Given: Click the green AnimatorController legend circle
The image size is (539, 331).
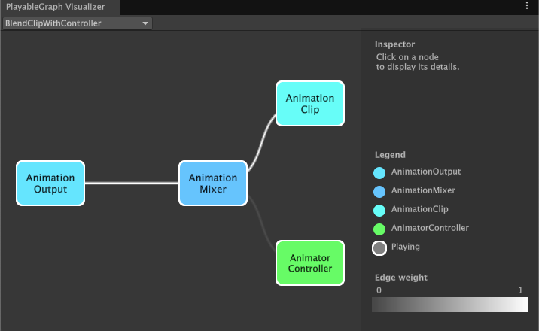Looking at the screenshot, I should click(379, 229).
